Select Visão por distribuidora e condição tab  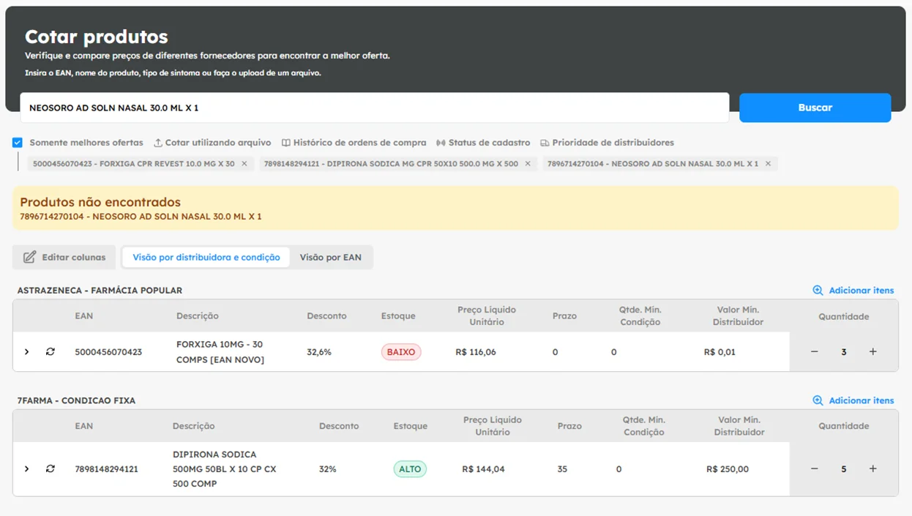point(206,258)
